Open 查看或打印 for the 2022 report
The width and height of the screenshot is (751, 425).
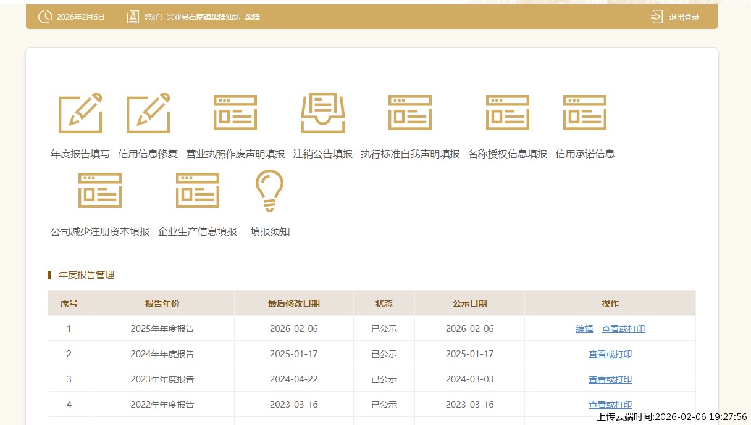click(x=610, y=405)
